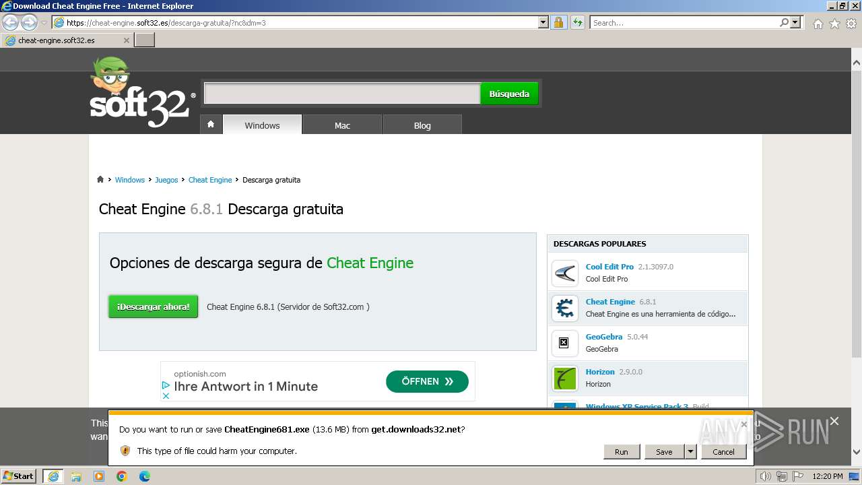Viewport: 862px width, 485px height.
Task: Open the search provider dropdown arrow
Action: coord(796,23)
